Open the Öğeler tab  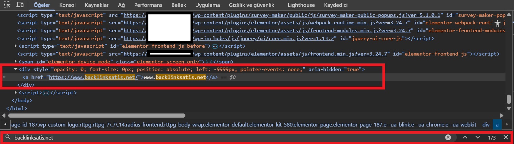pyautogui.click(x=42, y=5)
